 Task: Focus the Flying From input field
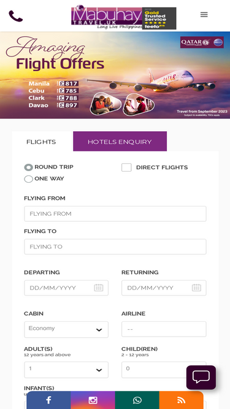pyautogui.click(x=115, y=214)
